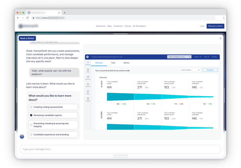Click Your account level data heading
Screen dimensions: 241x168
click(112, 71)
